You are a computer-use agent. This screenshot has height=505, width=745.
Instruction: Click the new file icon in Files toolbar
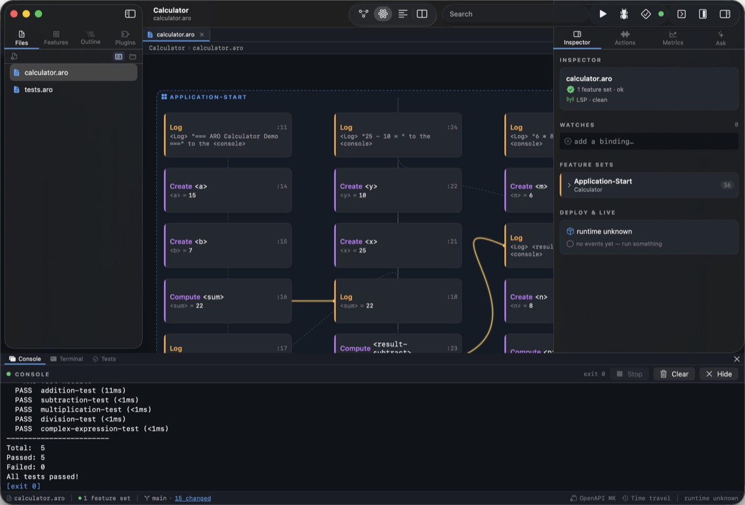[14, 56]
